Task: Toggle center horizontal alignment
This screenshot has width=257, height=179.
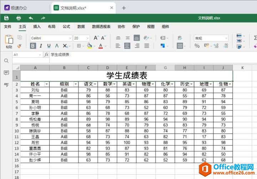Action: (x=127, y=46)
